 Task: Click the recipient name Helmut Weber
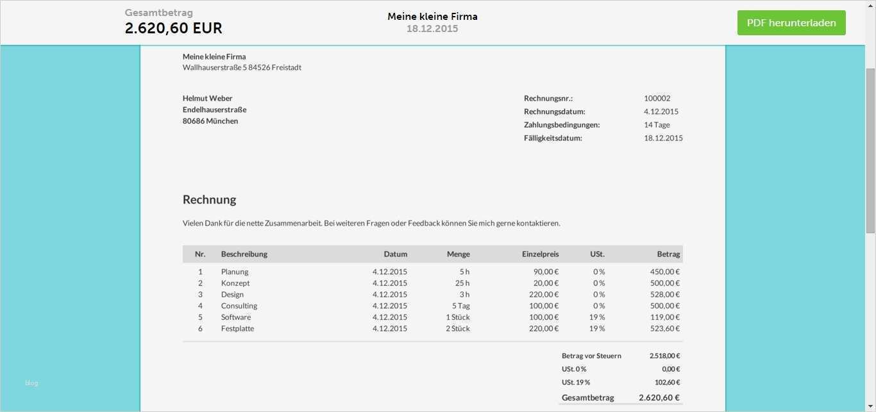click(x=207, y=99)
